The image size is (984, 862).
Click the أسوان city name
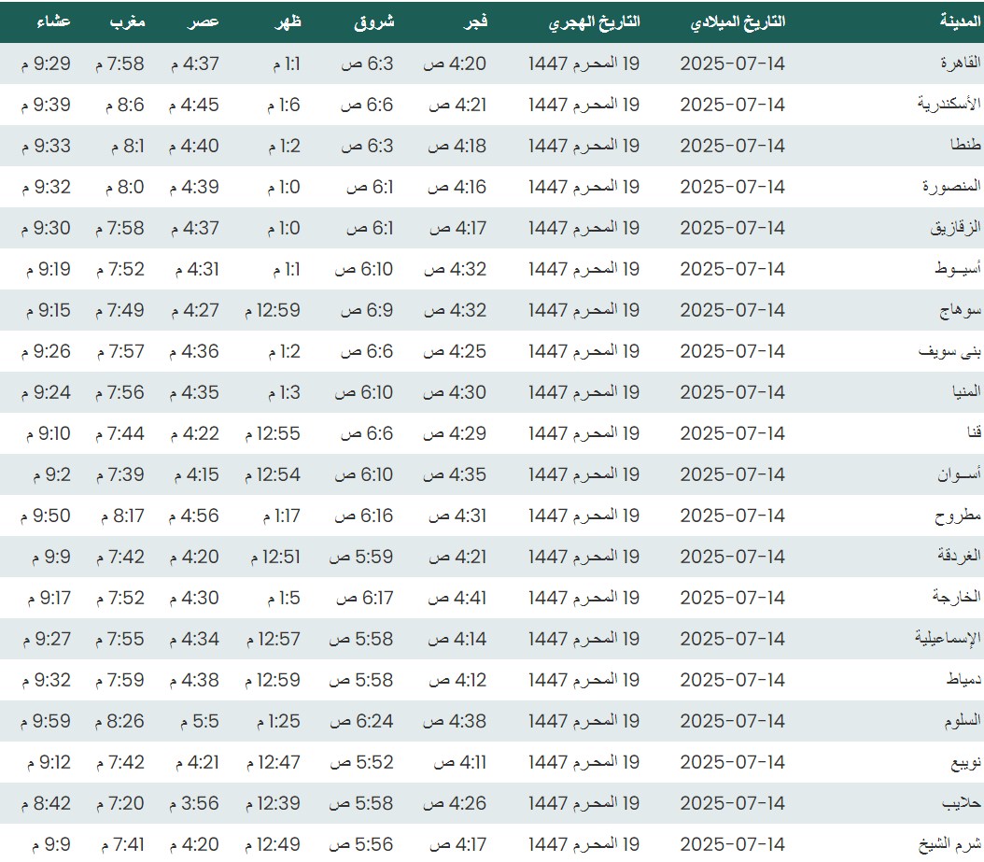pyautogui.click(x=959, y=474)
